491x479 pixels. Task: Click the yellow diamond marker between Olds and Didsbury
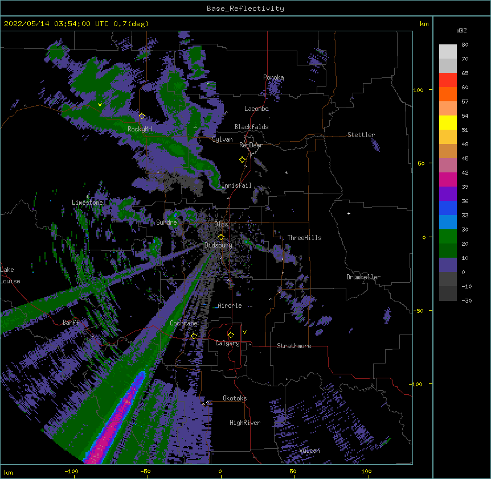point(221,237)
